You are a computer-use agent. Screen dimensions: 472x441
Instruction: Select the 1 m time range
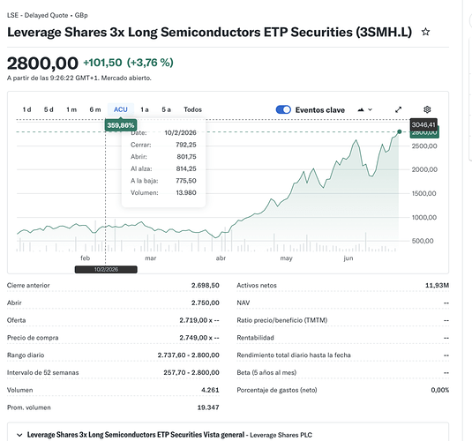pyautogui.click(x=71, y=109)
